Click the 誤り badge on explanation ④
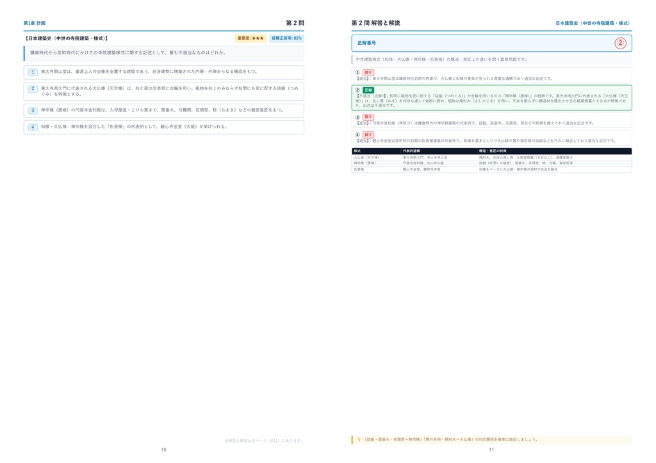Screen dimensions: 656x463 (x=368, y=135)
